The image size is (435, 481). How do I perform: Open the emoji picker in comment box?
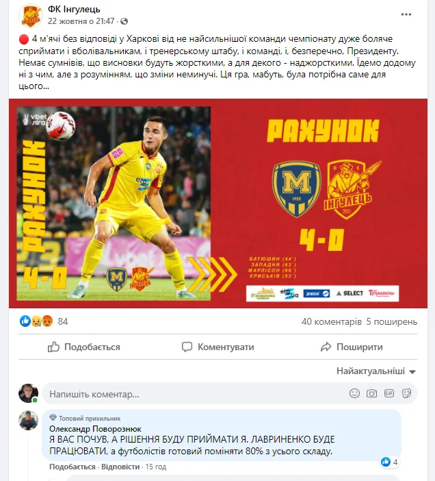click(x=354, y=393)
